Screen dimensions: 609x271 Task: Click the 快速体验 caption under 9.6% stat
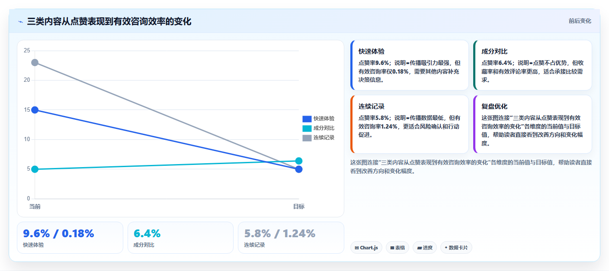[33, 245]
